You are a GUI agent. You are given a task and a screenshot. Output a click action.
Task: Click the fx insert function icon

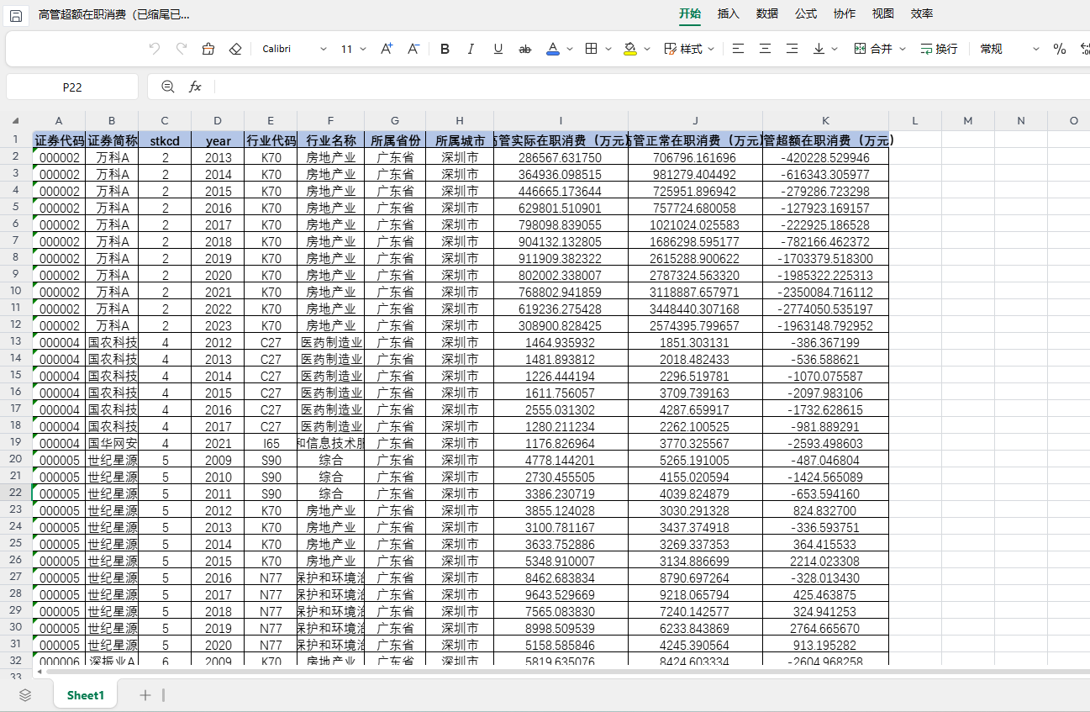click(x=195, y=87)
